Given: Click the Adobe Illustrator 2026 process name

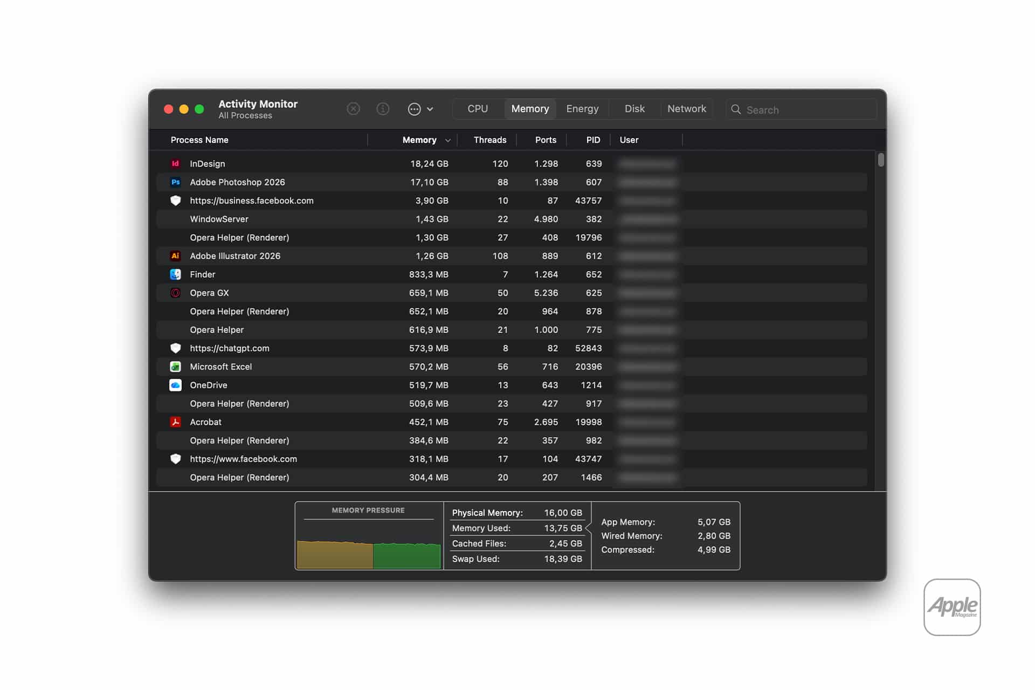Looking at the screenshot, I should point(235,256).
